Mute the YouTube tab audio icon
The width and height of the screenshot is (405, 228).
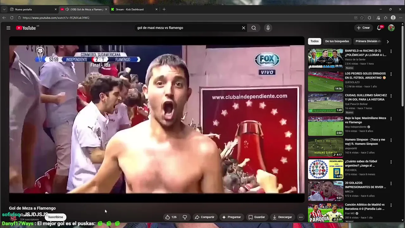67,9
